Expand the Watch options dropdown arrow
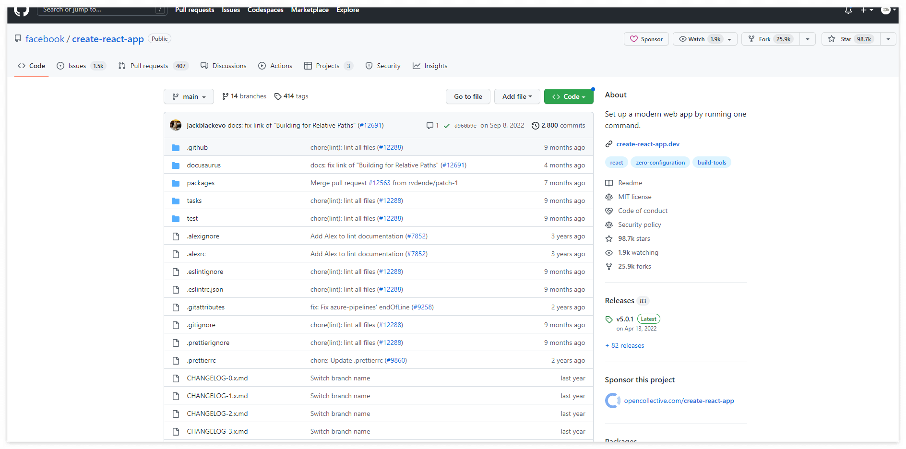The width and height of the screenshot is (906, 449). (x=729, y=39)
